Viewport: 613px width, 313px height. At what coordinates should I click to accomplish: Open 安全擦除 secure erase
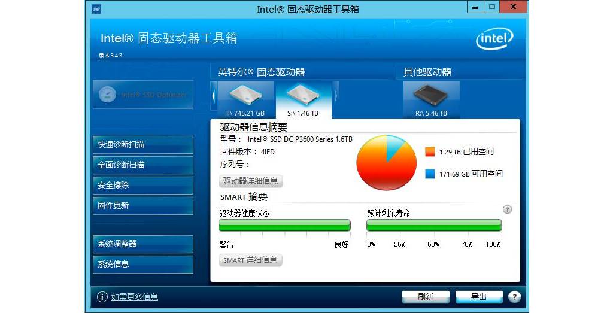pyautogui.click(x=142, y=185)
